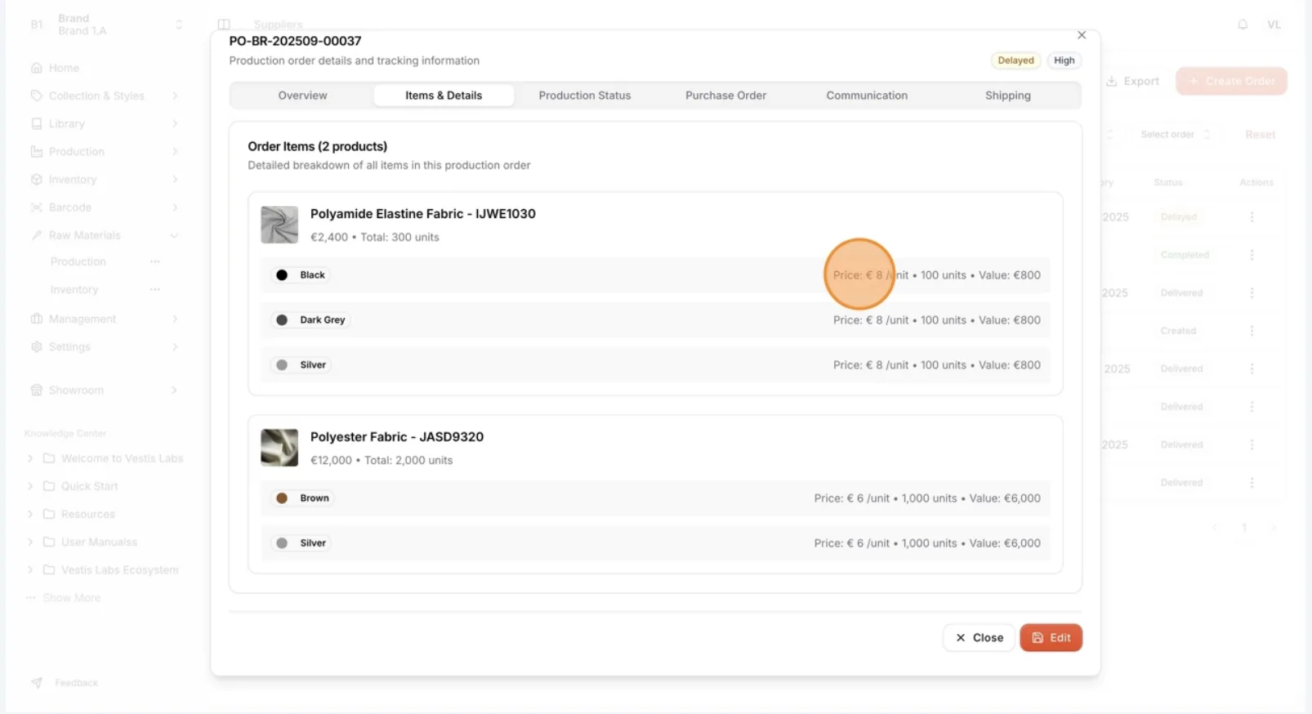Switch to the Overview tab

tap(302, 96)
